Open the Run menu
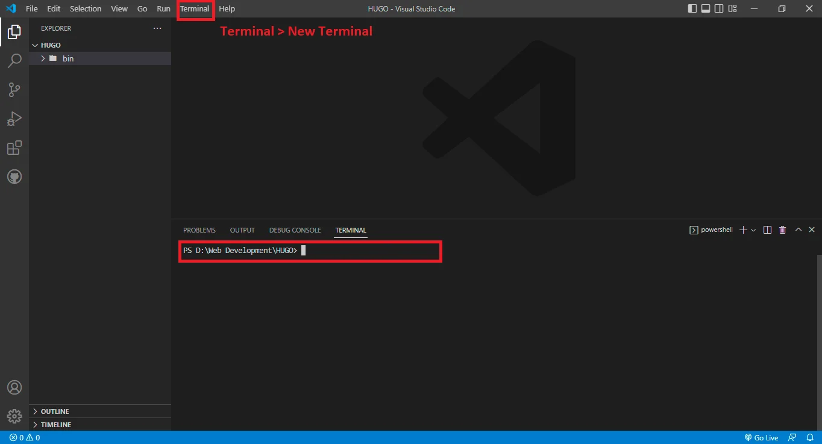Viewport: 822px width, 444px height. [163, 8]
